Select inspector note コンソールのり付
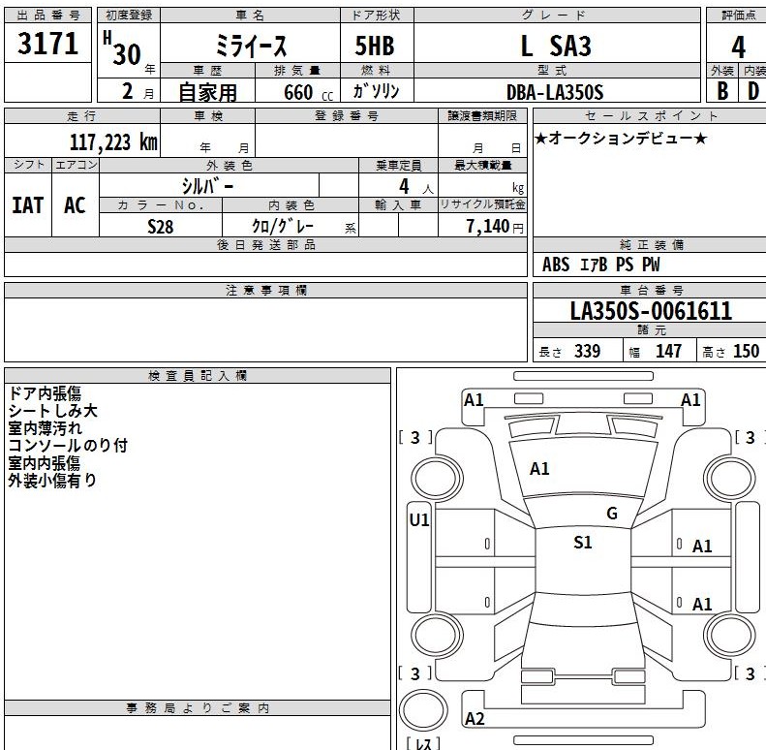The width and height of the screenshot is (766, 750). pos(68,446)
